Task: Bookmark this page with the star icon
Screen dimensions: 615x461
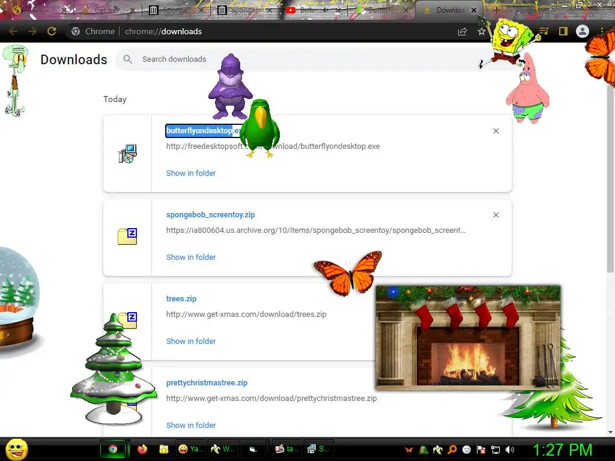Action: [x=481, y=32]
